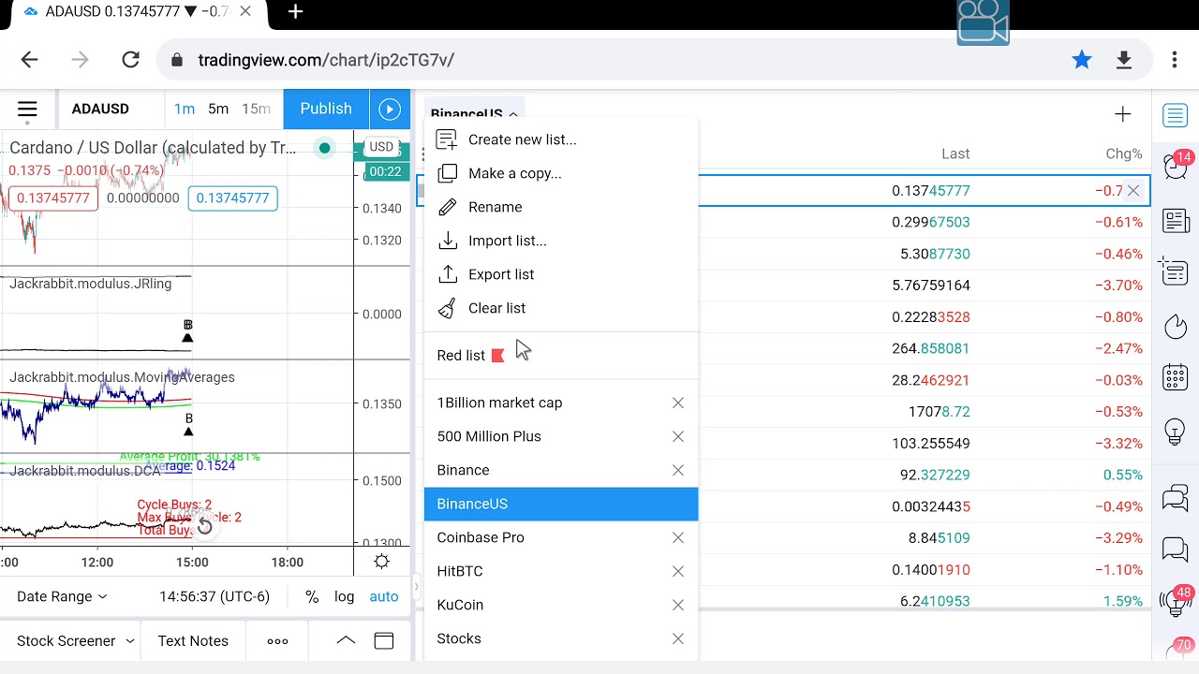Reload the page with the refresh icon
Viewport: 1199px width, 674px height.
coord(130,60)
